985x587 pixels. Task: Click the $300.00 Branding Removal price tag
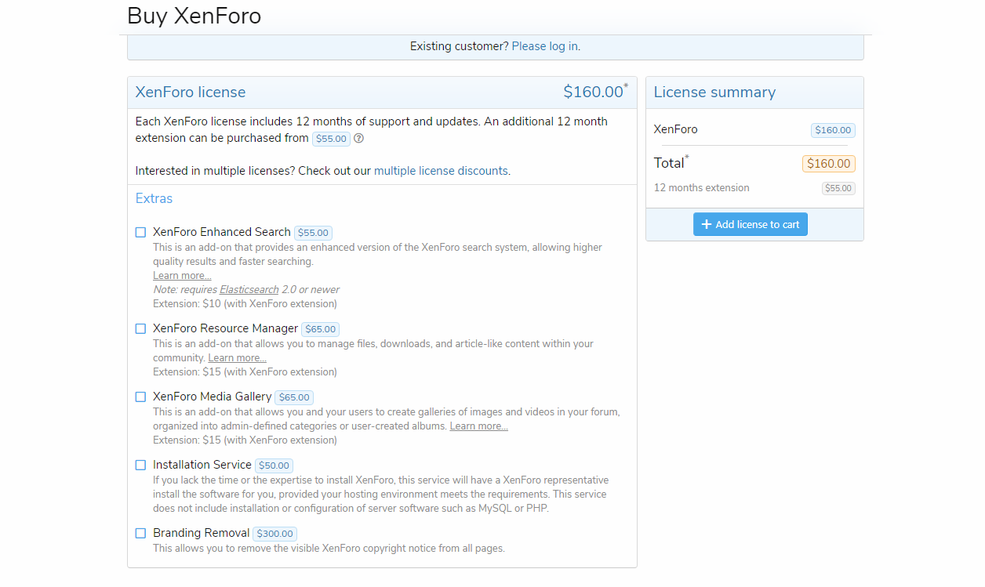[274, 534]
